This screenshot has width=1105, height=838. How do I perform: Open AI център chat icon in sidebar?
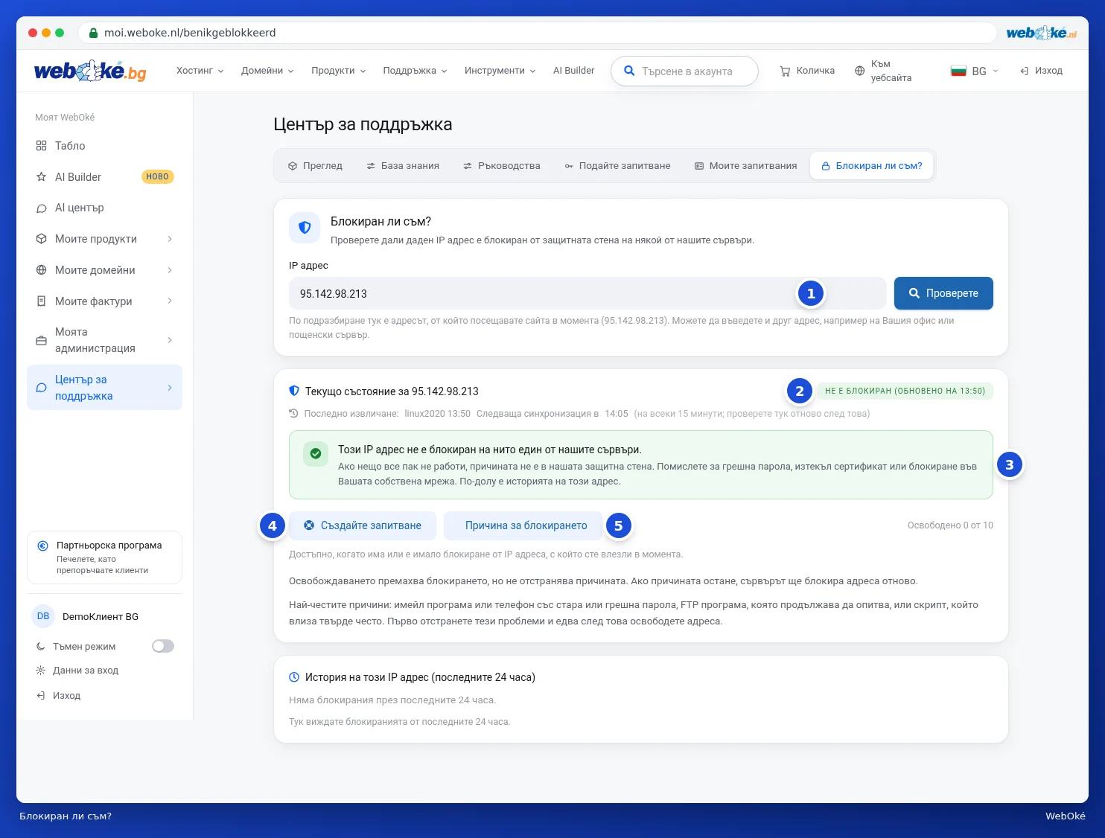tap(41, 208)
